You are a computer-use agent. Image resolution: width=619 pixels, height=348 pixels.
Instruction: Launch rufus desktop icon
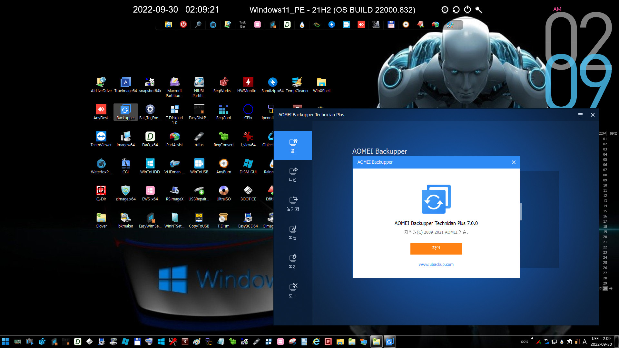pos(199,139)
